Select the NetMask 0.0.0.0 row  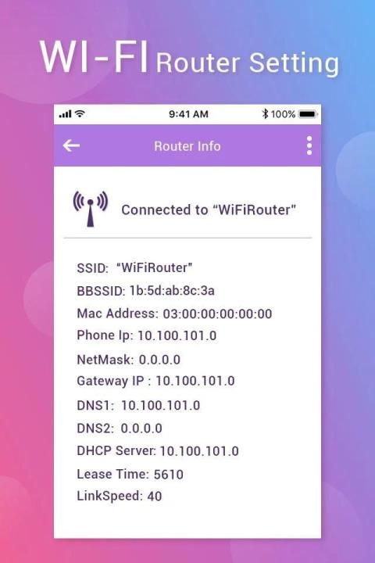click(x=128, y=360)
